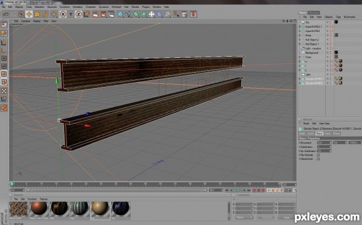Click the Render Active View clapperboard icon

pos(95,14)
